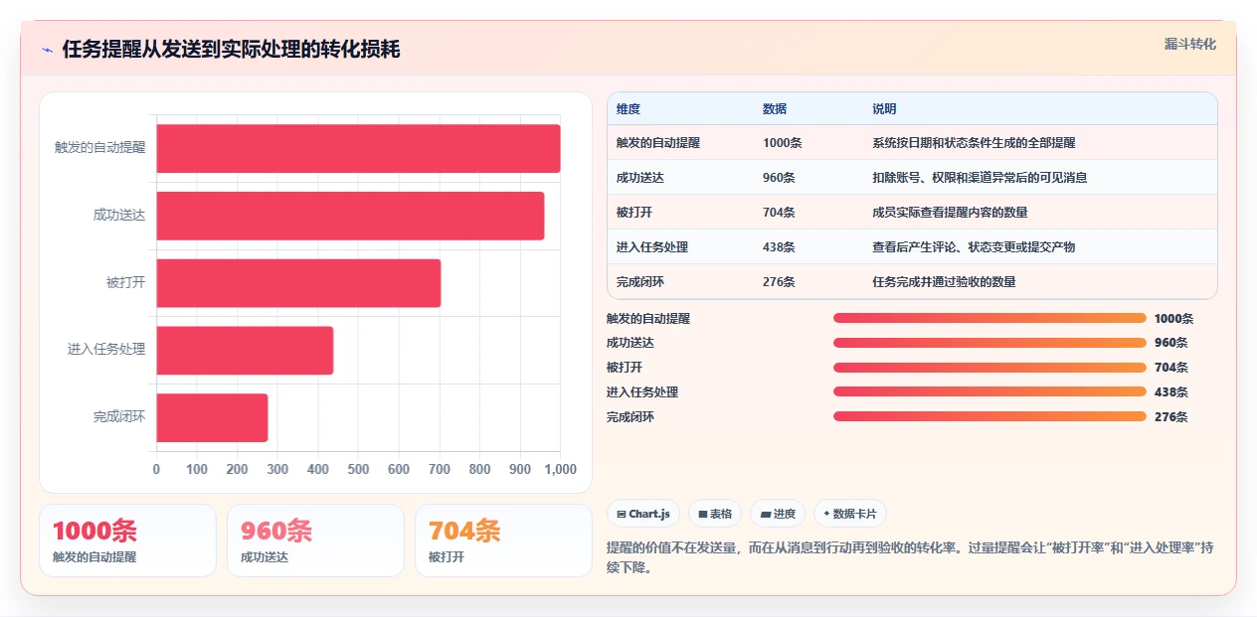Click chart y-axis label 进入任务处理
Viewport: 1257px width, 617px height.
tap(106, 350)
